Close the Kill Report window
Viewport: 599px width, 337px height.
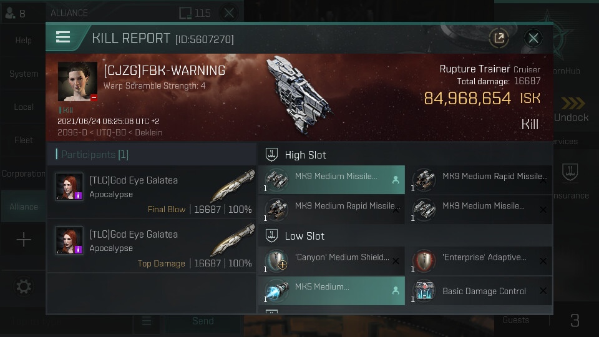click(x=533, y=38)
